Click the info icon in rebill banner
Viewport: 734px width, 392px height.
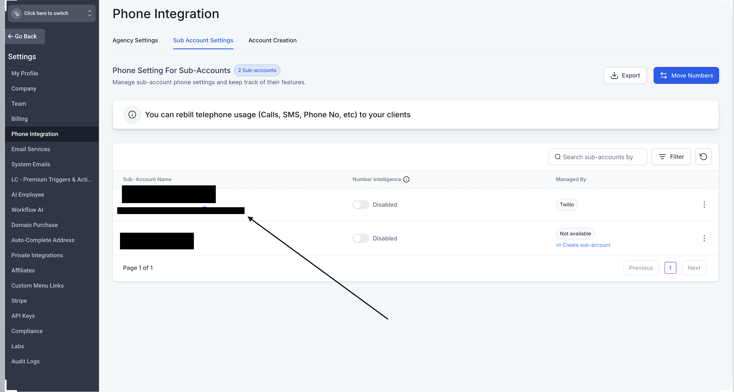pos(132,114)
